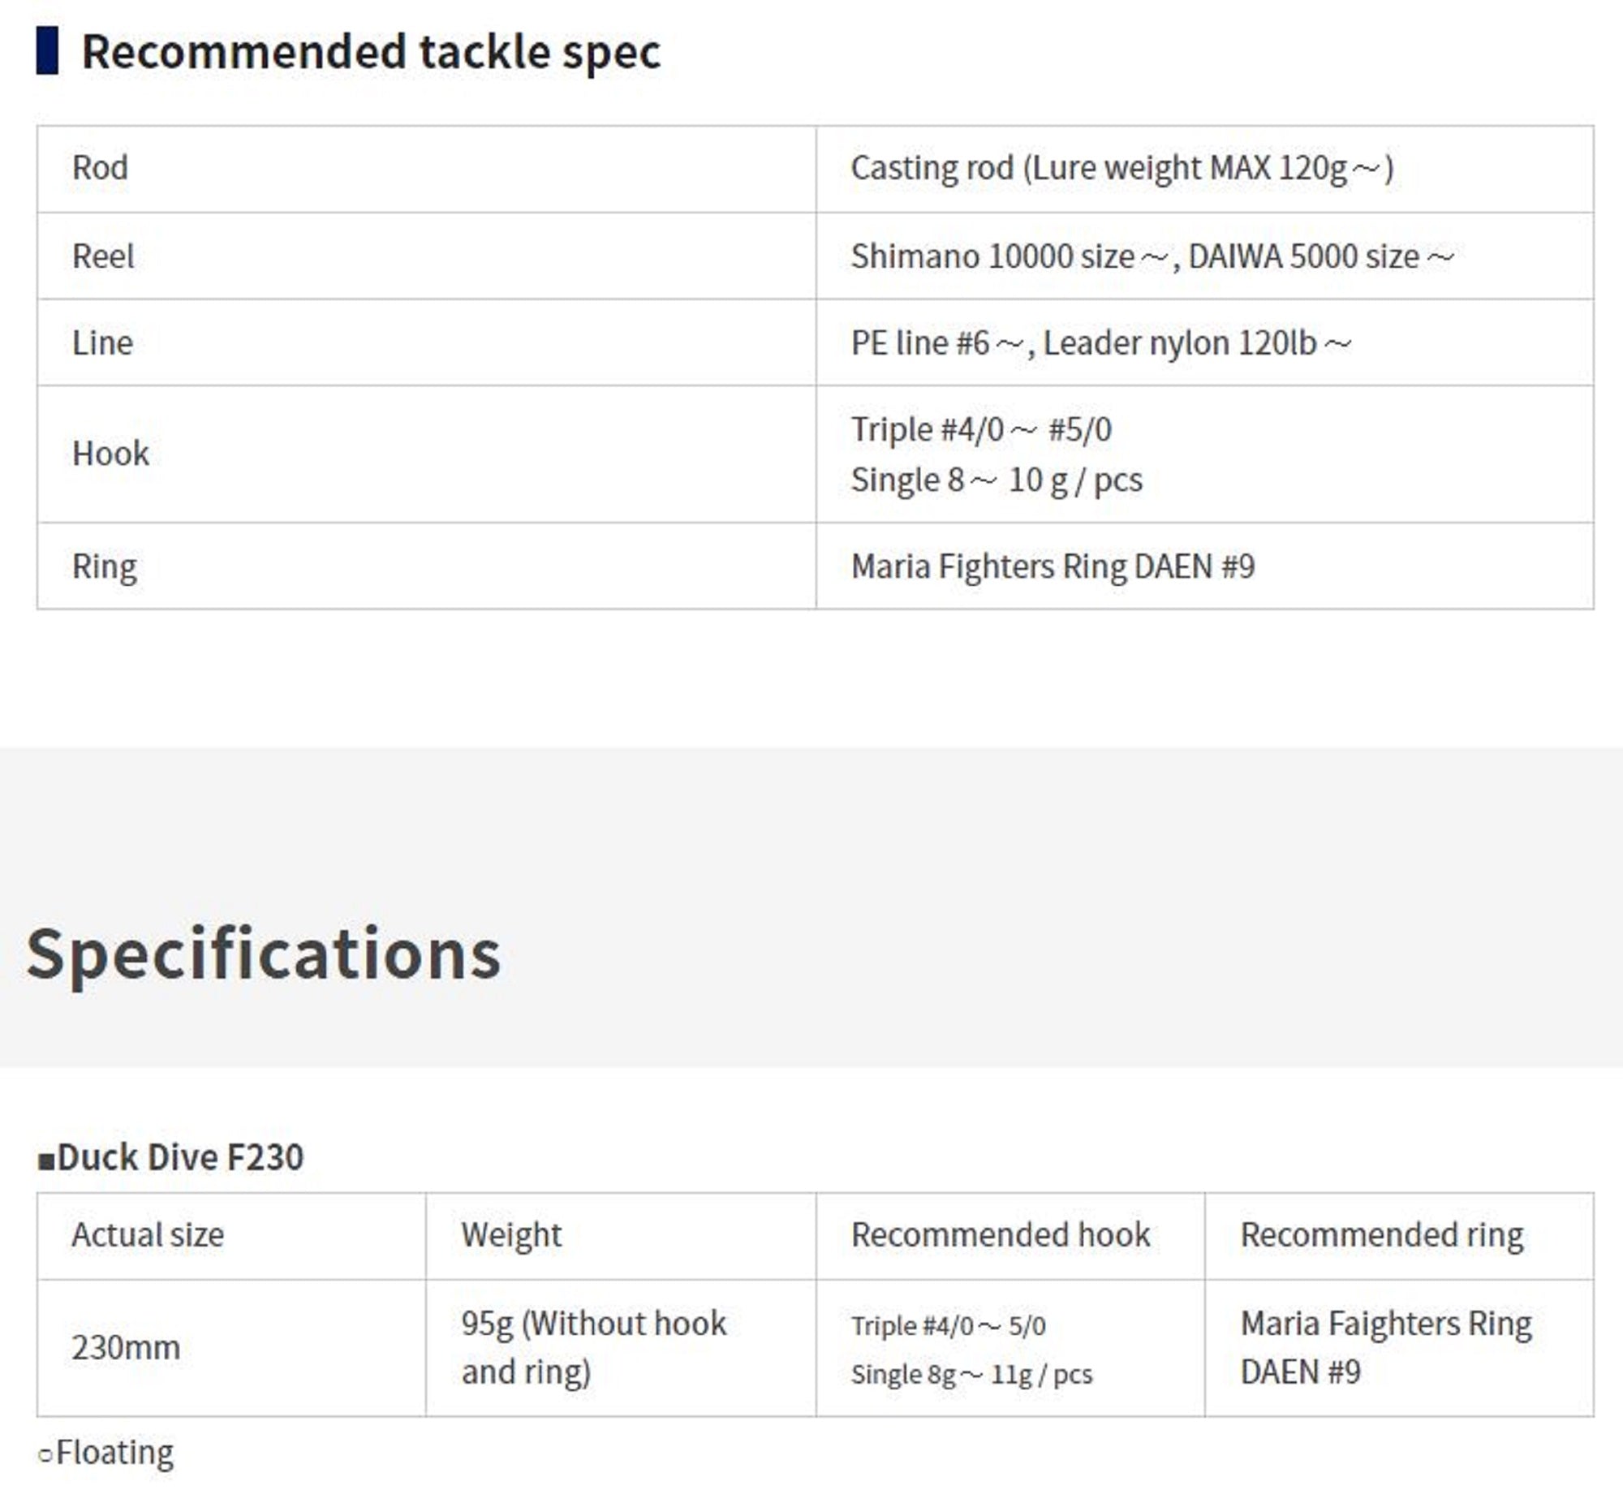Screen dimensions: 1623x1494
Task: Click the Recommended tackle spec heading
Action: 371,51
